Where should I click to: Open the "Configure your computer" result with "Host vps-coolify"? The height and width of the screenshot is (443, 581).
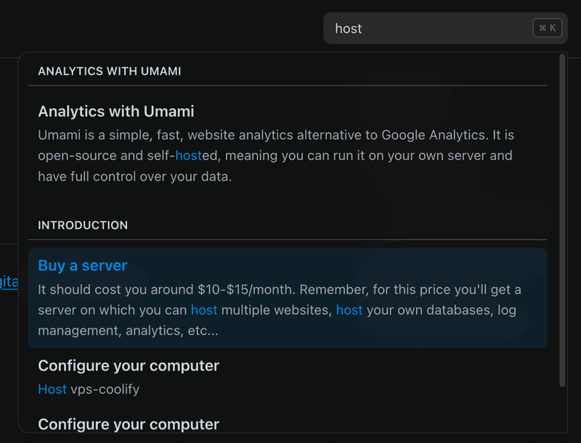click(x=288, y=377)
